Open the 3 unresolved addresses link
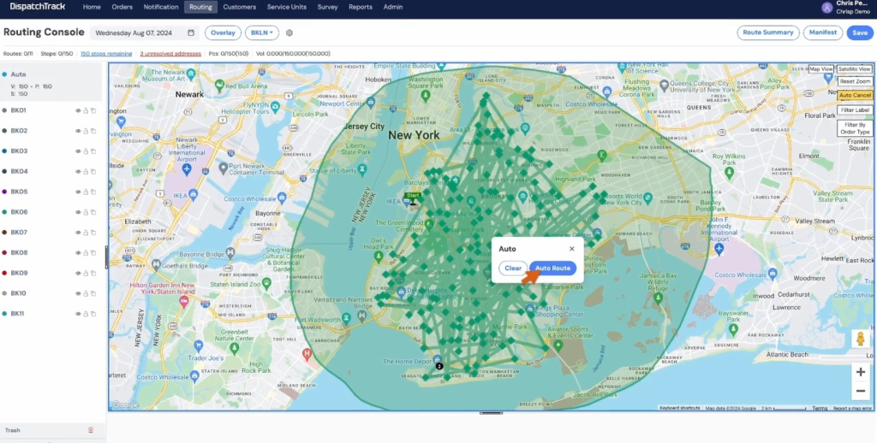The height and width of the screenshot is (443, 877). point(170,54)
